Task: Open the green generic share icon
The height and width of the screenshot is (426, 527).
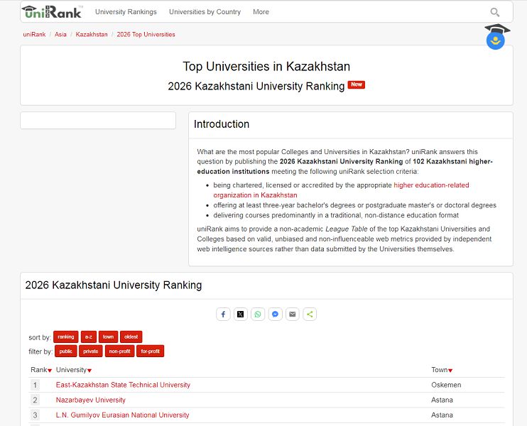Action: click(x=310, y=314)
